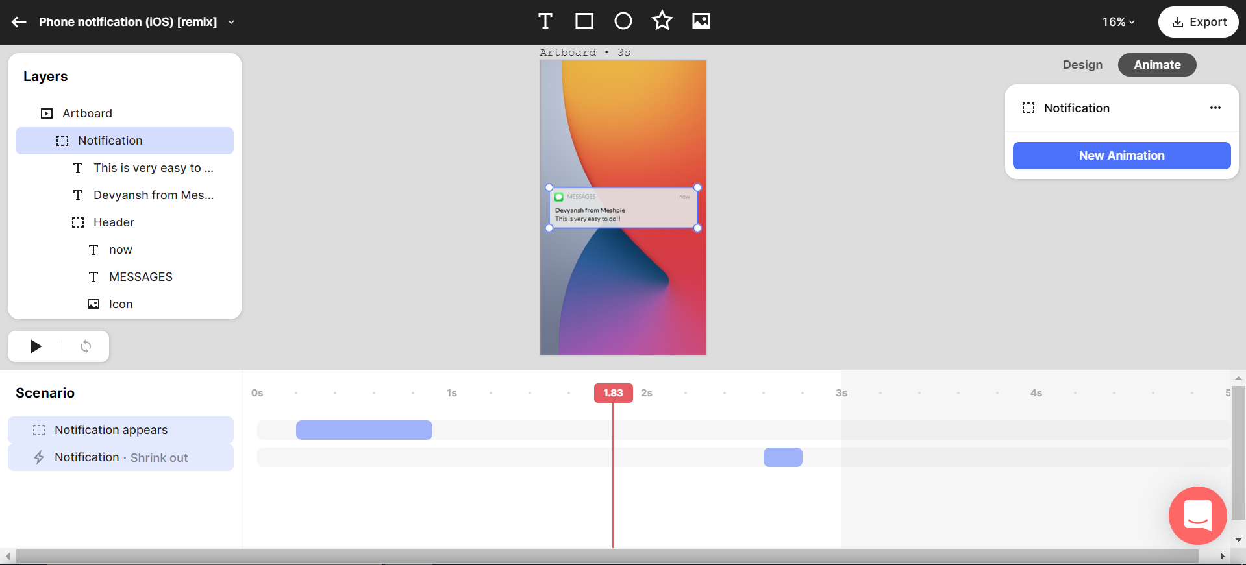The height and width of the screenshot is (565, 1246).
Task: Click the 1s mark on timeline ruler
Action: [x=452, y=393]
